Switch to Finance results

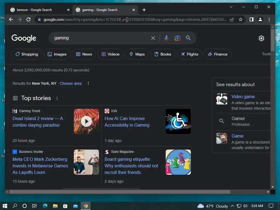(218, 54)
